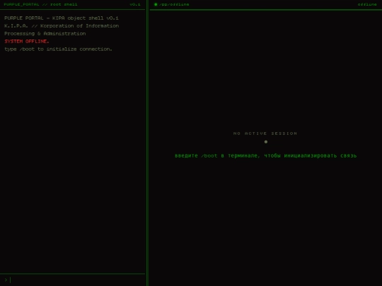382x286 pixels.
Task: Click the pulsing dot below NO ACTIVE SESSION
Action: [x=266, y=142]
